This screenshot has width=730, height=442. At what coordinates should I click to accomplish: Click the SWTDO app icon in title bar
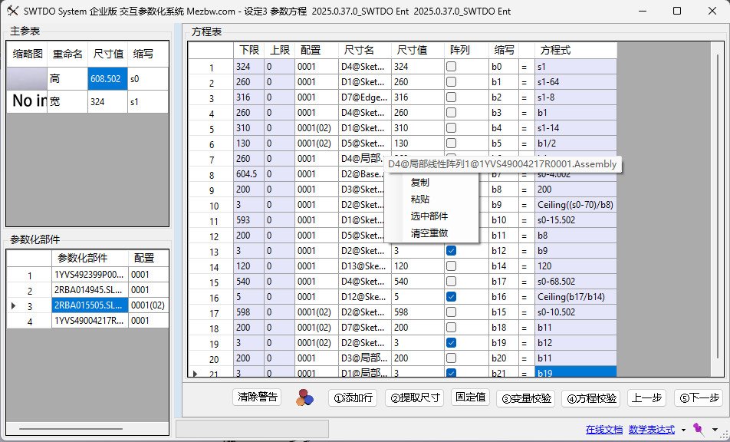click(13, 12)
